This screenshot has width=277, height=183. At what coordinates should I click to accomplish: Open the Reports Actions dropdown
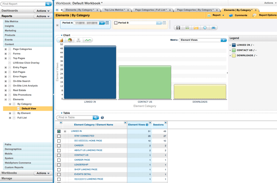point(43,16)
